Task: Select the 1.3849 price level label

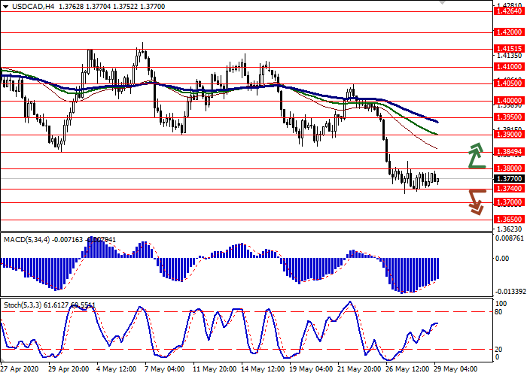Action: pyautogui.click(x=510, y=151)
